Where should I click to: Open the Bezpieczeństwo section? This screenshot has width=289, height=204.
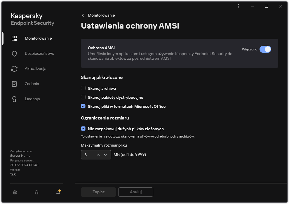coord(39,54)
